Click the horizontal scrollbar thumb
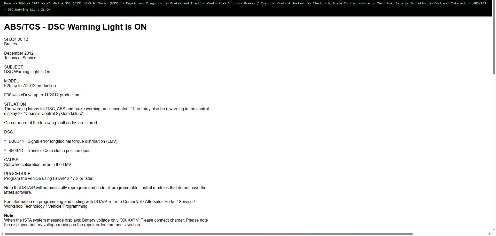Screen dimensions: 496x236 [209, 234]
